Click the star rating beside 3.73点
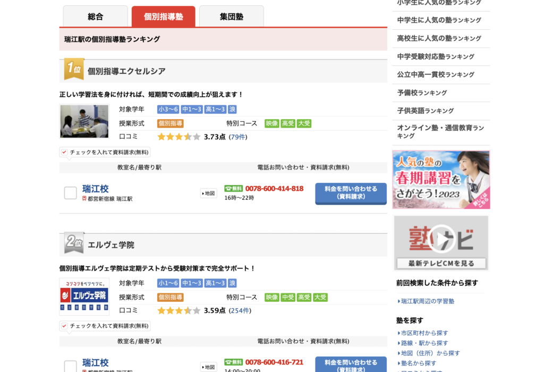 pyautogui.click(x=179, y=137)
